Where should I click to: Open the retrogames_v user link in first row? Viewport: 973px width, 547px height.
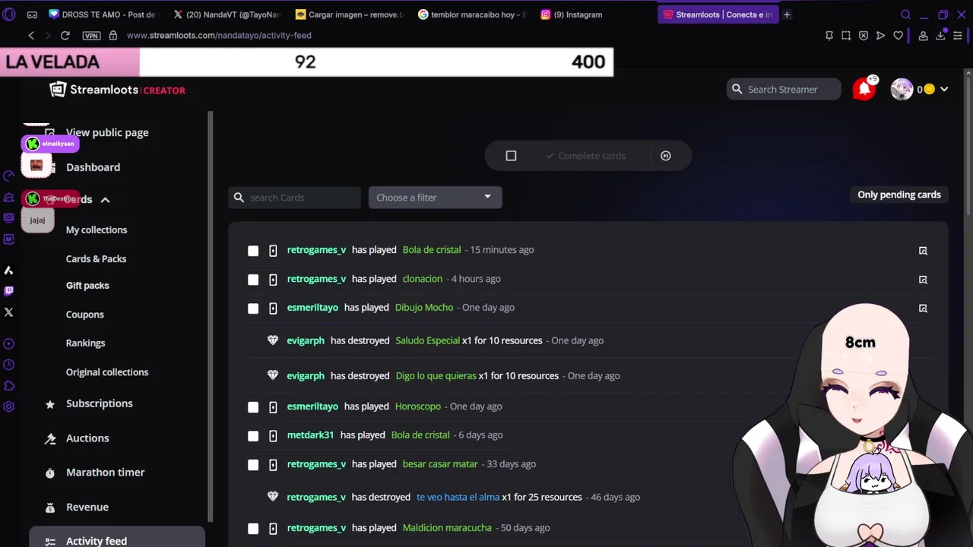pyautogui.click(x=316, y=250)
